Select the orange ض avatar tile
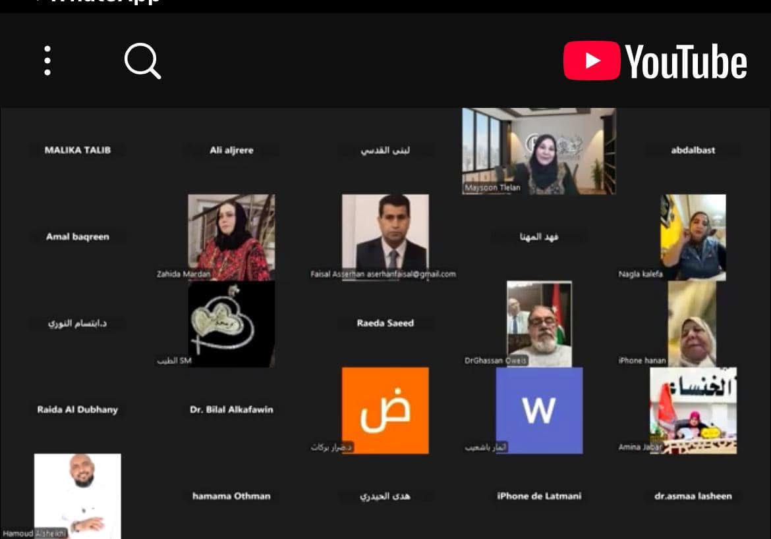 tap(385, 410)
